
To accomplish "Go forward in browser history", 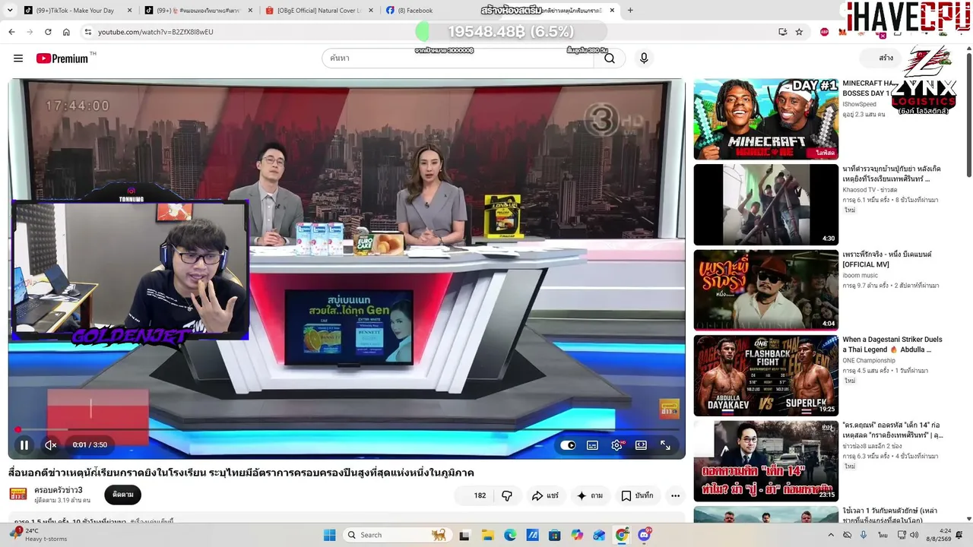I will coord(30,32).
